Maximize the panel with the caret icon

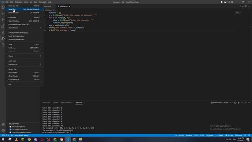point(245,103)
